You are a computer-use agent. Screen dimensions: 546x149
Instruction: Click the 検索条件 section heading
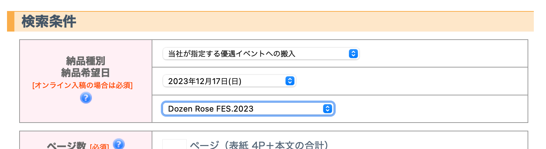[49, 22]
